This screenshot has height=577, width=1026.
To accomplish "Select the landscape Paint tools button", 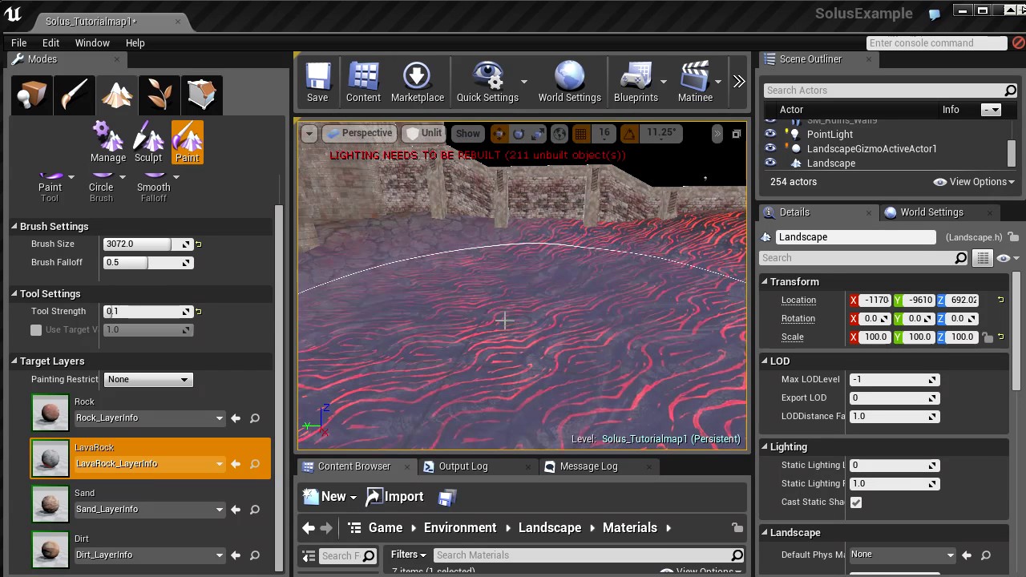I will click(x=188, y=143).
